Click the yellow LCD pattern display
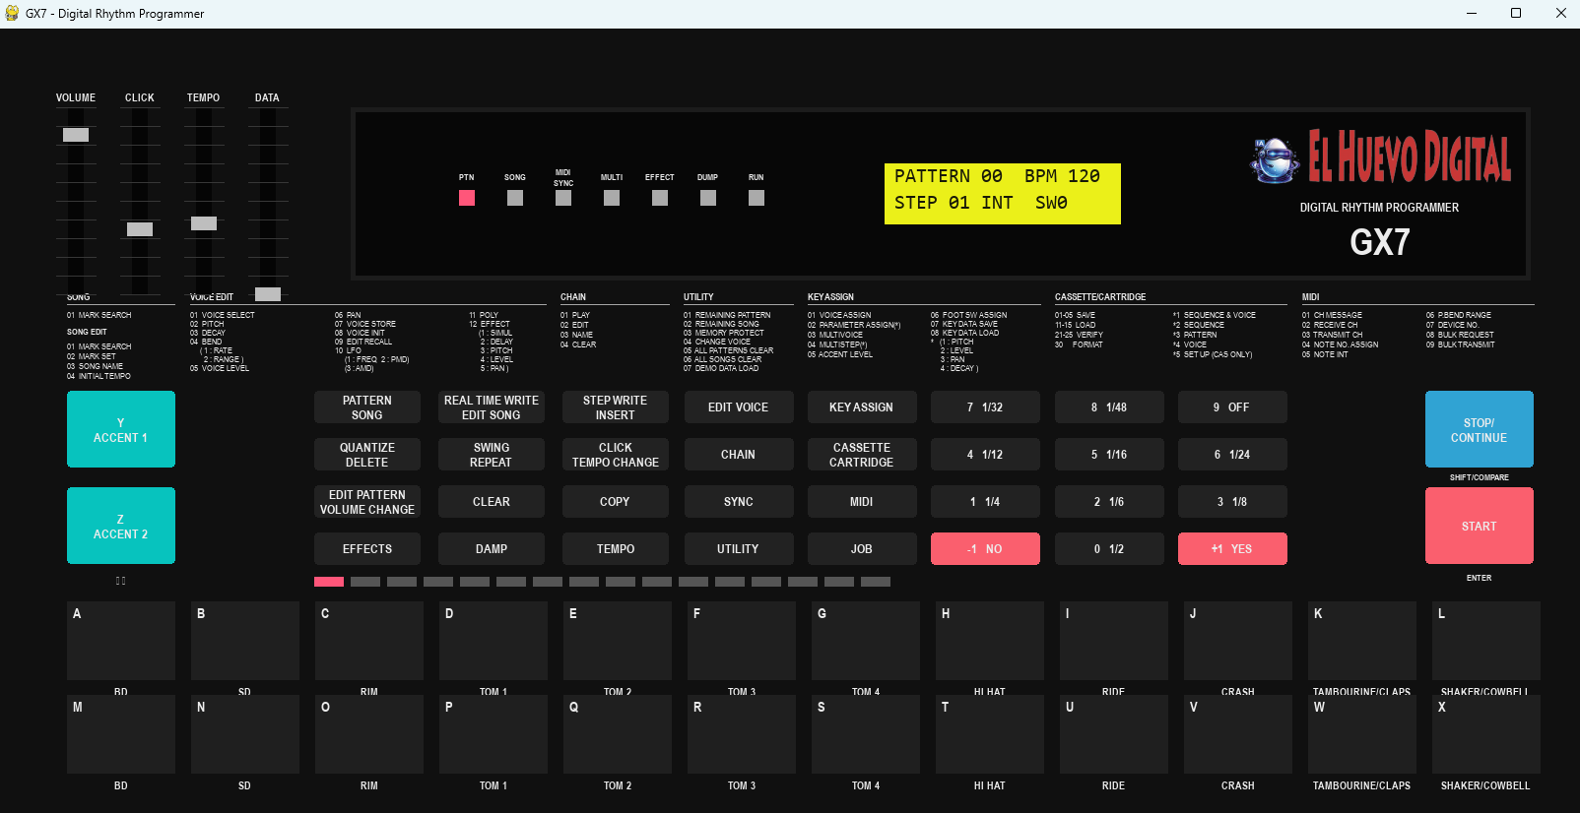Image resolution: width=1580 pixels, height=813 pixels. (x=1003, y=194)
